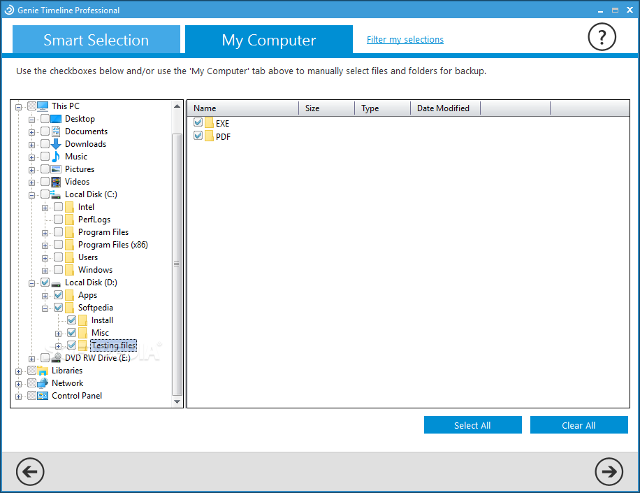
Task: Select the Testing files tree row
Action: pyautogui.click(x=113, y=345)
